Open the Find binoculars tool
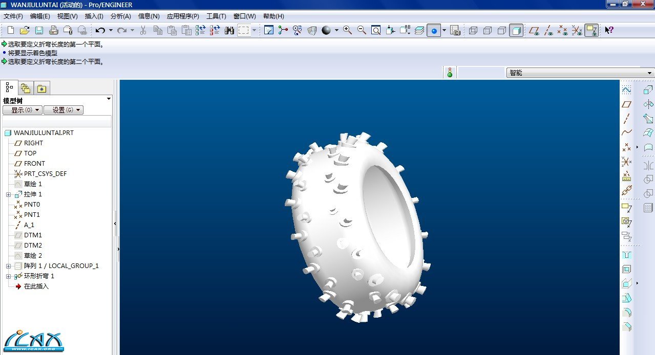Image resolution: width=655 pixels, height=355 pixels. [x=229, y=30]
